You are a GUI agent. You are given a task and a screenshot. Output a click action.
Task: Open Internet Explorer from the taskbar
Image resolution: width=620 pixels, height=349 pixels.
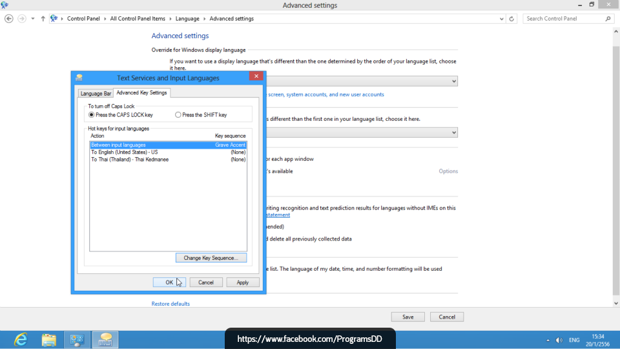point(21,339)
